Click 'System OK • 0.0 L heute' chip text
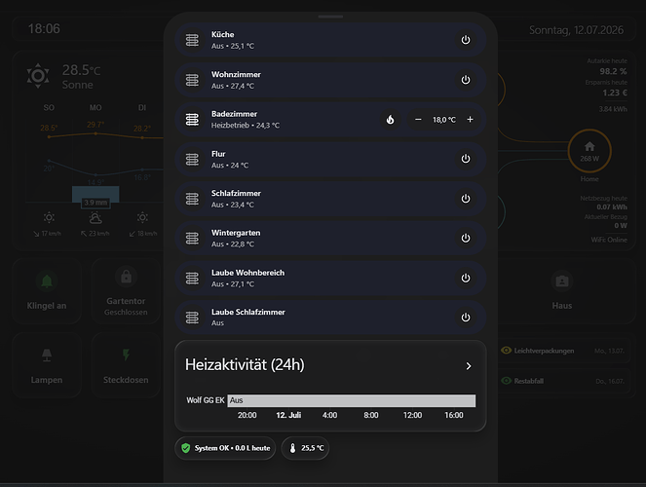 (x=232, y=448)
